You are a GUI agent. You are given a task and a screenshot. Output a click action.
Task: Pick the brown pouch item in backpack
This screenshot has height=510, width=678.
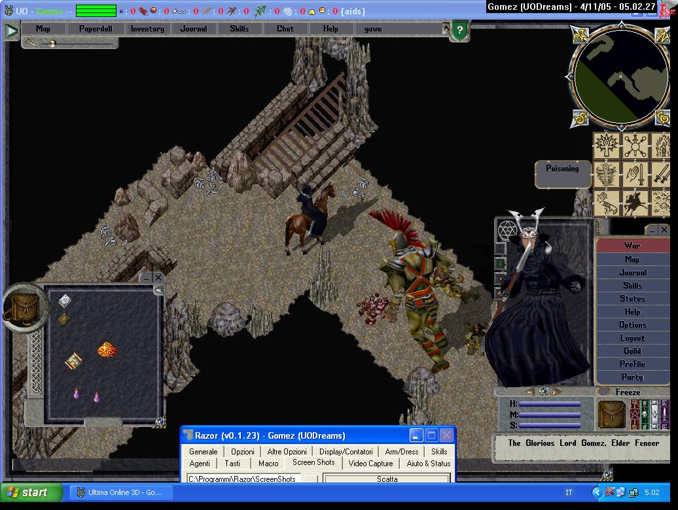pyautogui.click(x=63, y=319)
